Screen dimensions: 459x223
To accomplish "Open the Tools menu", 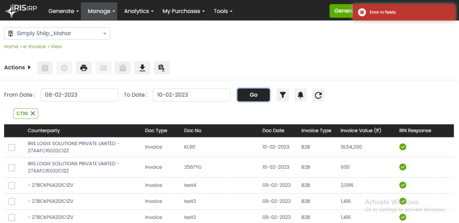I will click(x=223, y=11).
